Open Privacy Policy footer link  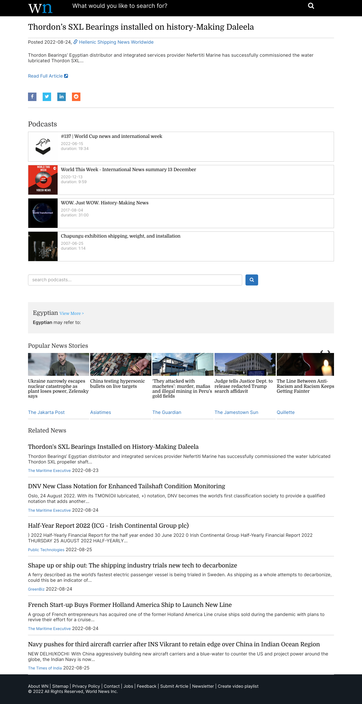[86, 686]
